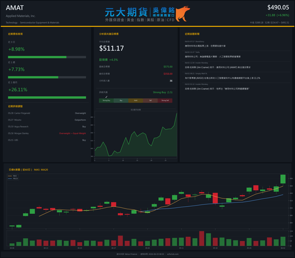Image resolution: width=295 pixels, height=258 pixels.
Task: Click the large red candlestick near 05-18
Action: 215,198
